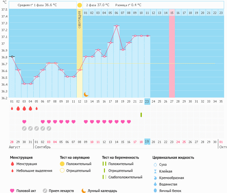Click the 'Яичный белок' legend drop icon
The image size is (227, 193).
pyautogui.click(x=155, y=191)
